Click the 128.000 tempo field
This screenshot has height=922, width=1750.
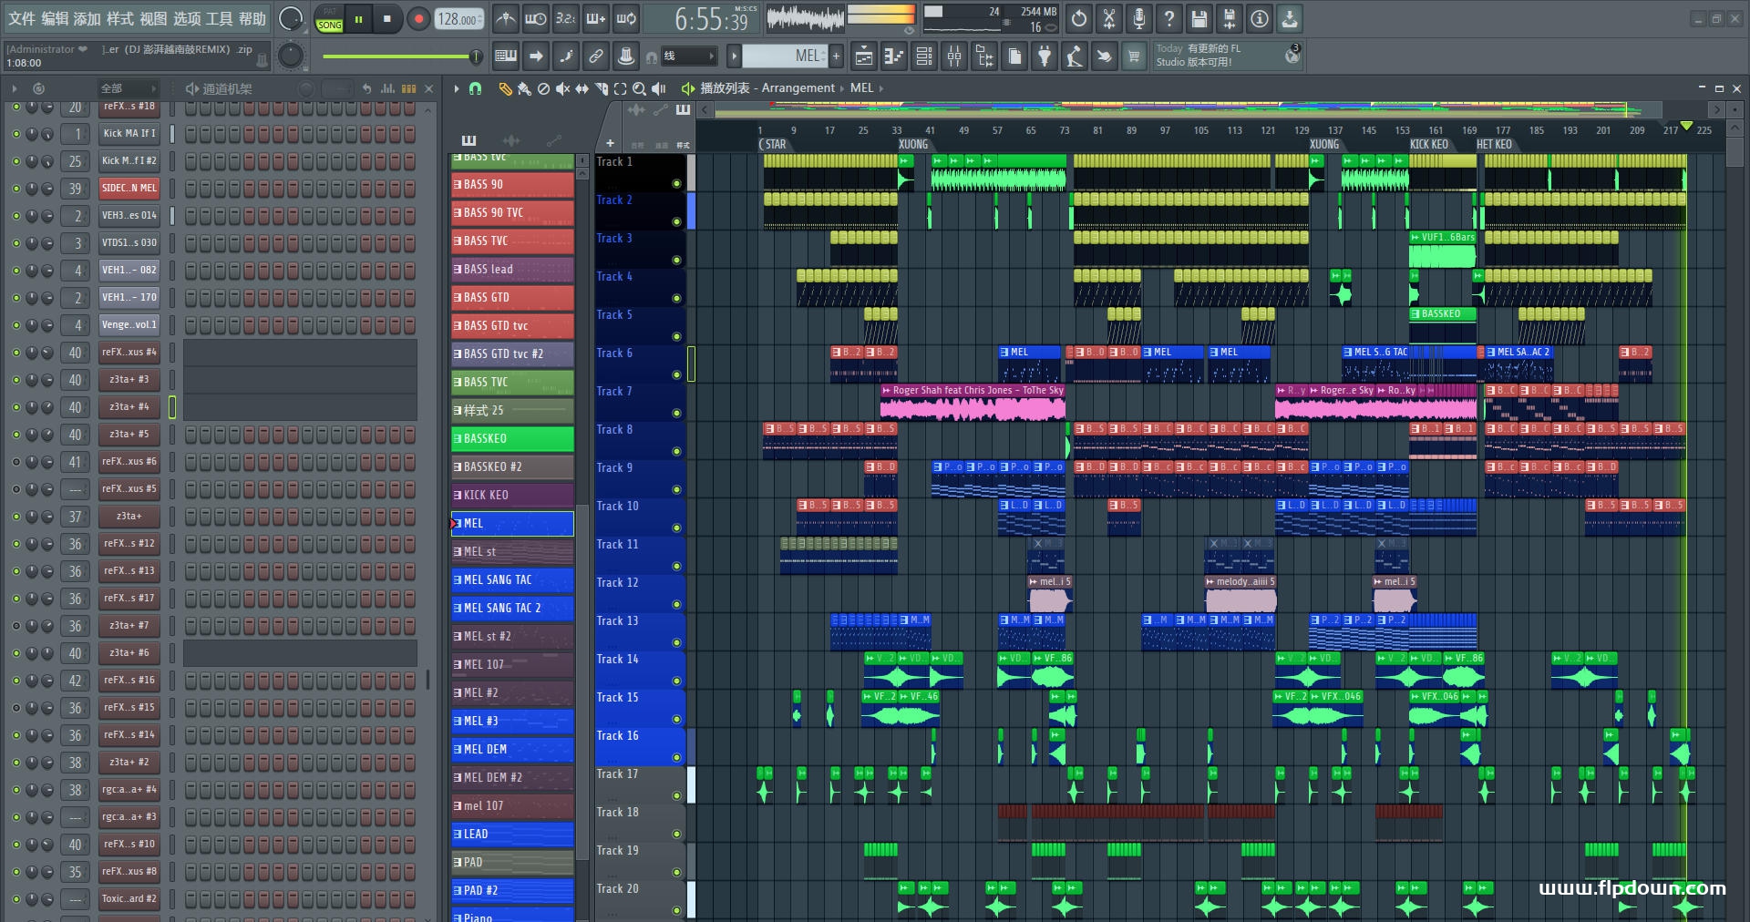pyautogui.click(x=459, y=19)
